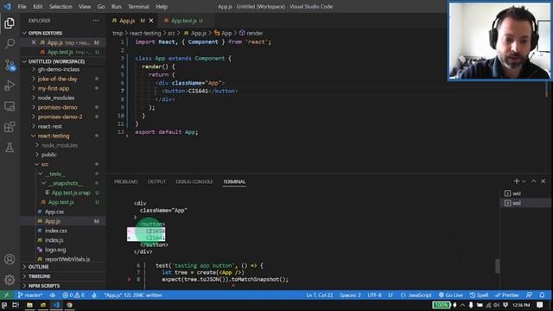
Task: Create a new terminal with plus icon
Action: [517, 181]
